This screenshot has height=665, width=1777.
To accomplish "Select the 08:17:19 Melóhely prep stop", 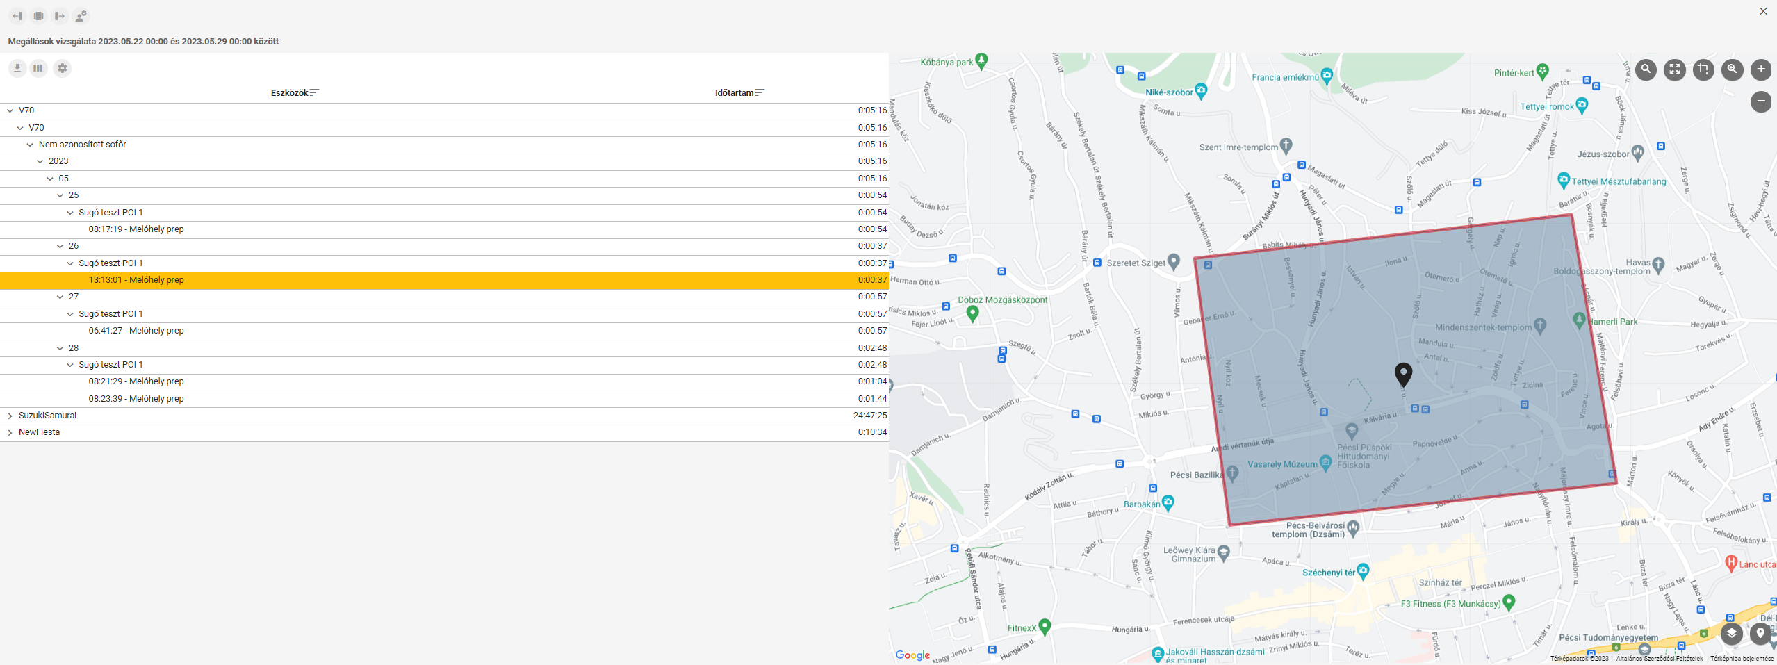I will pyautogui.click(x=136, y=229).
